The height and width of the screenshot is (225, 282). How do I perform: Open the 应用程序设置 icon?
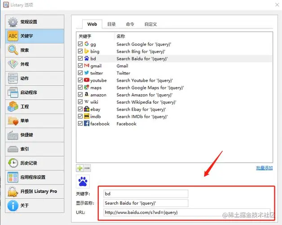[x=13, y=177]
